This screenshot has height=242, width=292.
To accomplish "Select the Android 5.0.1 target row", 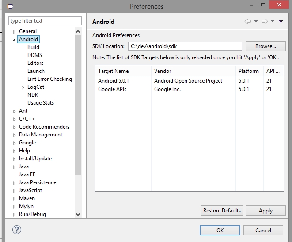I will pyautogui.click(x=189, y=81).
